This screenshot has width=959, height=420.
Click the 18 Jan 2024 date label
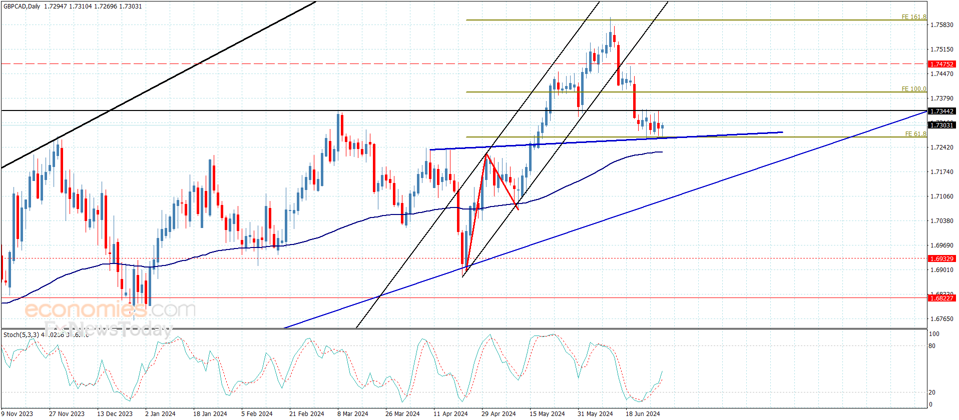tap(210, 413)
